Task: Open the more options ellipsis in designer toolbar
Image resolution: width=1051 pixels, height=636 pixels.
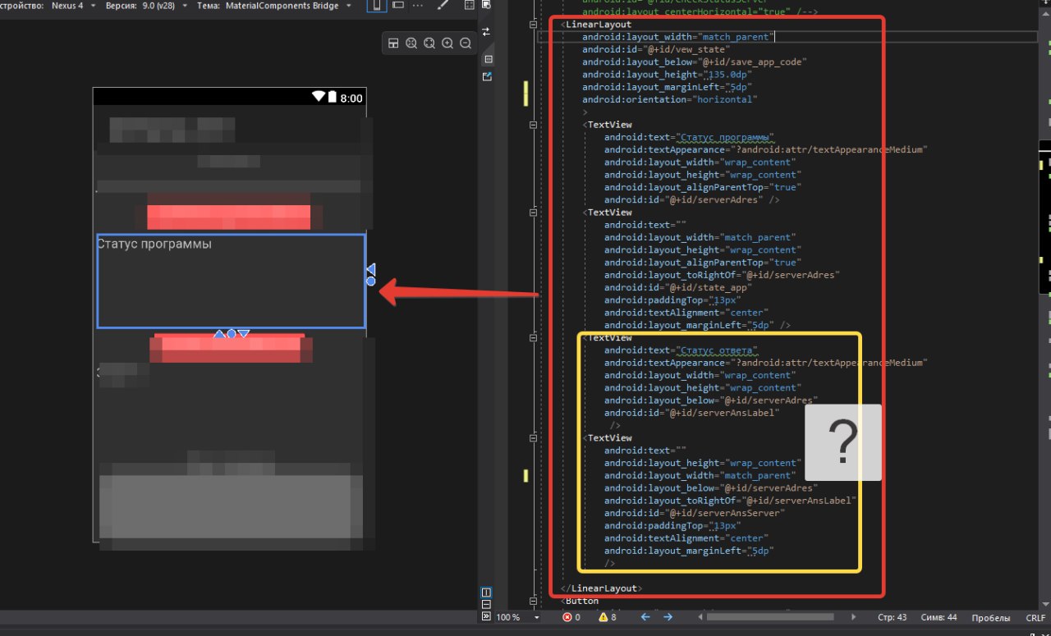Action: coord(418,6)
